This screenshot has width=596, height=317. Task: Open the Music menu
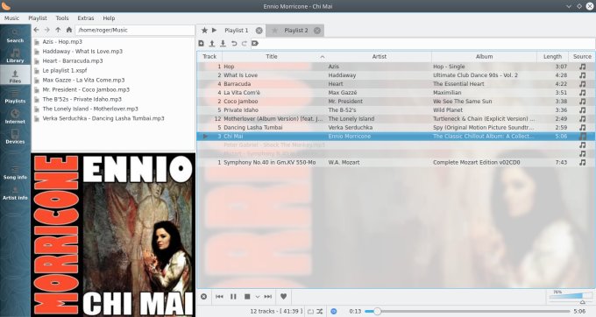[x=11, y=18]
